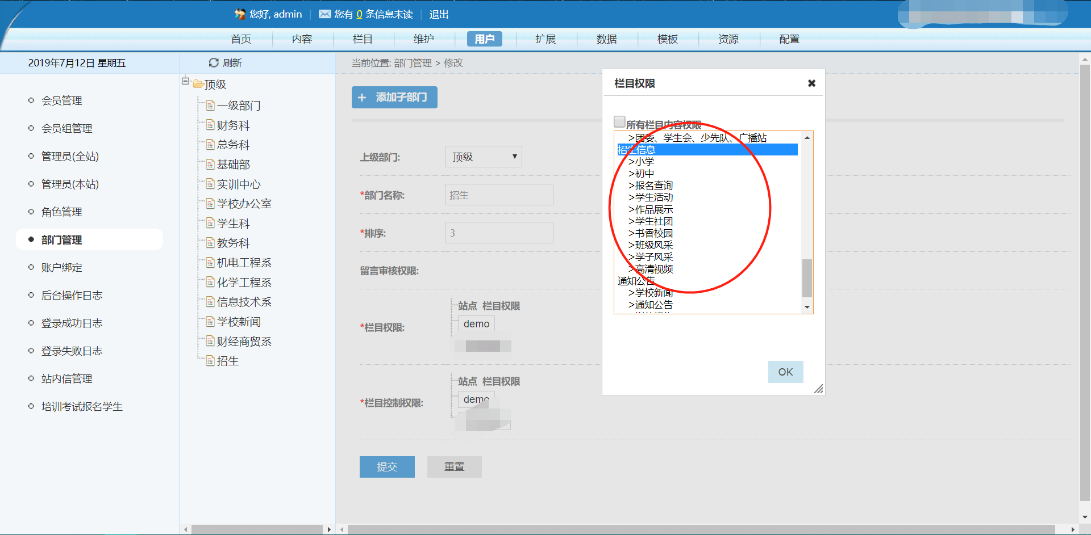Click the 重置 reset button

pyautogui.click(x=455, y=467)
